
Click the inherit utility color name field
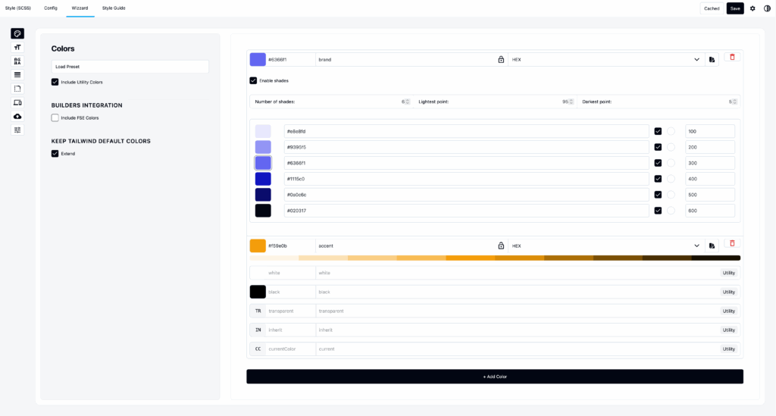[517, 330]
